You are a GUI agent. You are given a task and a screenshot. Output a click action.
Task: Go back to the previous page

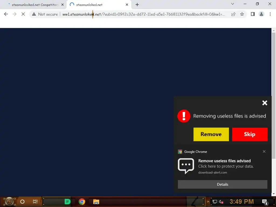[6, 14]
